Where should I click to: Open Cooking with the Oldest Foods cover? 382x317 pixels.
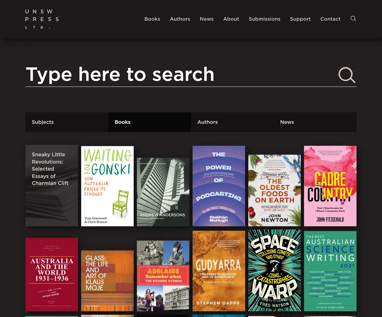(274, 190)
